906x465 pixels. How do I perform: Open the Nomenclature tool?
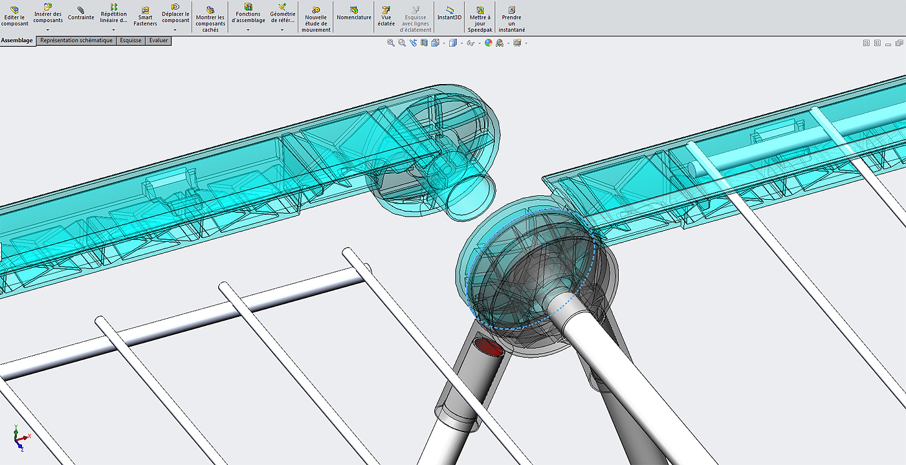[354, 13]
